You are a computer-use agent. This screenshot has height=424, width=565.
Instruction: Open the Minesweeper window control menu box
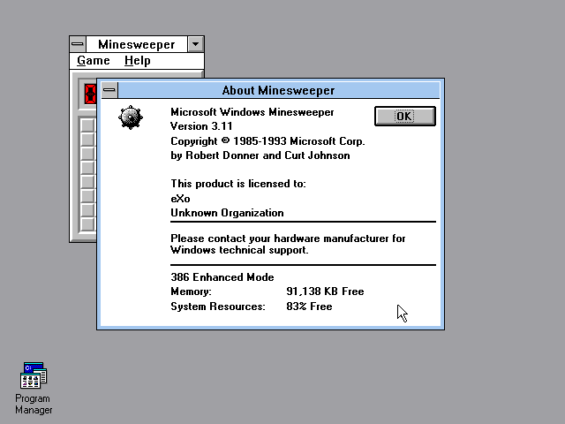78,44
